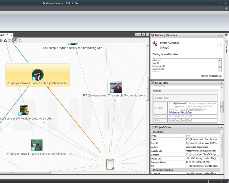Open the Running Machines panel overflow chevron
Image resolution: width=229 pixels, height=183 pixels.
tap(218, 35)
